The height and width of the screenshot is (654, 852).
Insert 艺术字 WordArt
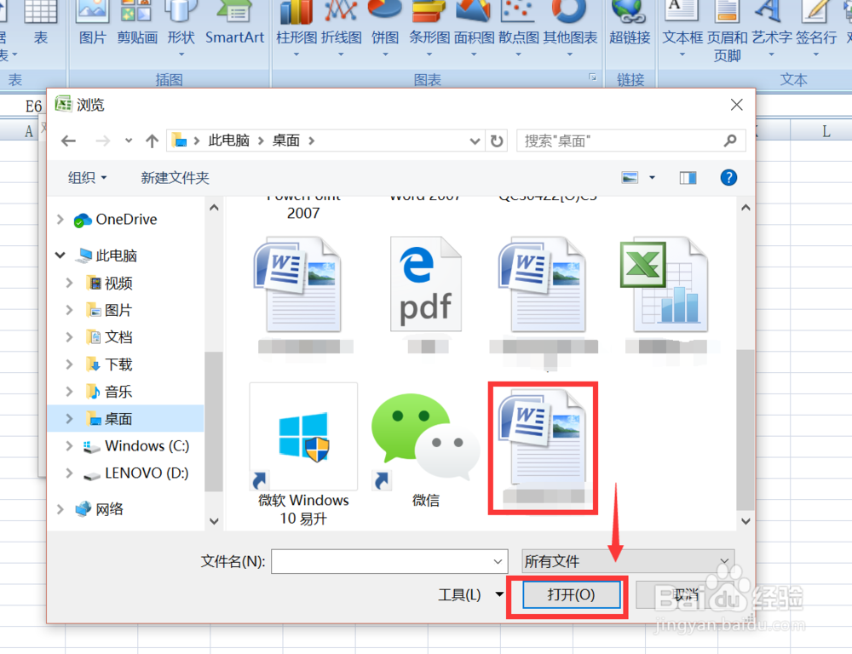pyautogui.click(x=772, y=27)
